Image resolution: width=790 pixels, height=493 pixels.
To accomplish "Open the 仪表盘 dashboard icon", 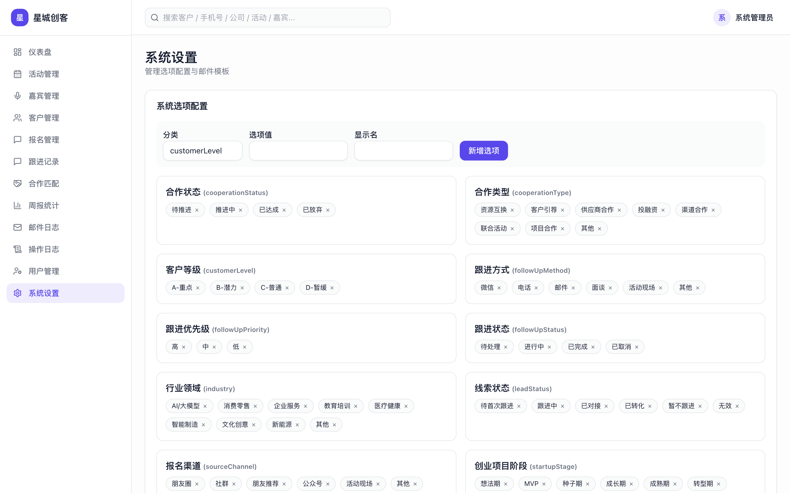I will pyautogui.click(x=18, y=52).
